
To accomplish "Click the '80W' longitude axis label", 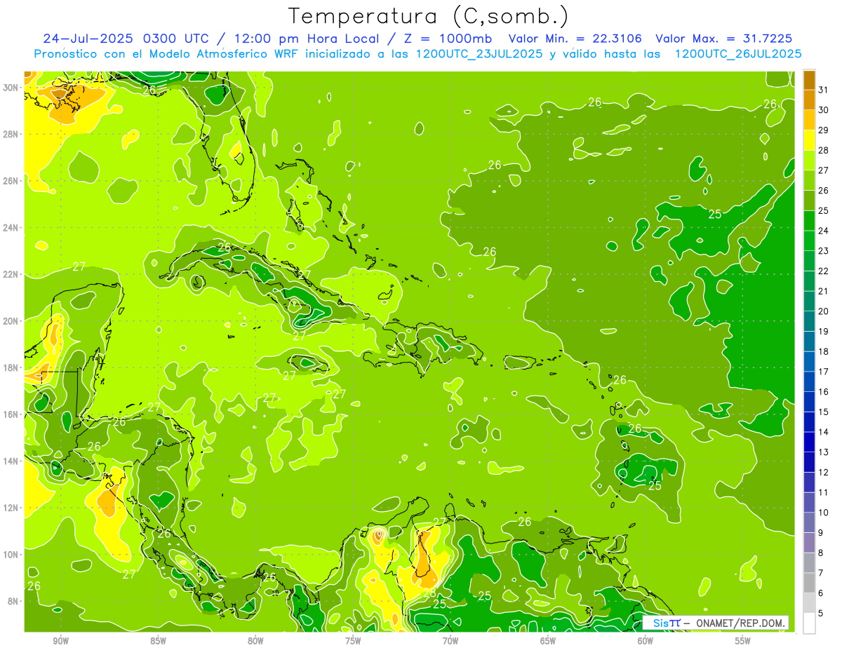I will tap(255, 641).
